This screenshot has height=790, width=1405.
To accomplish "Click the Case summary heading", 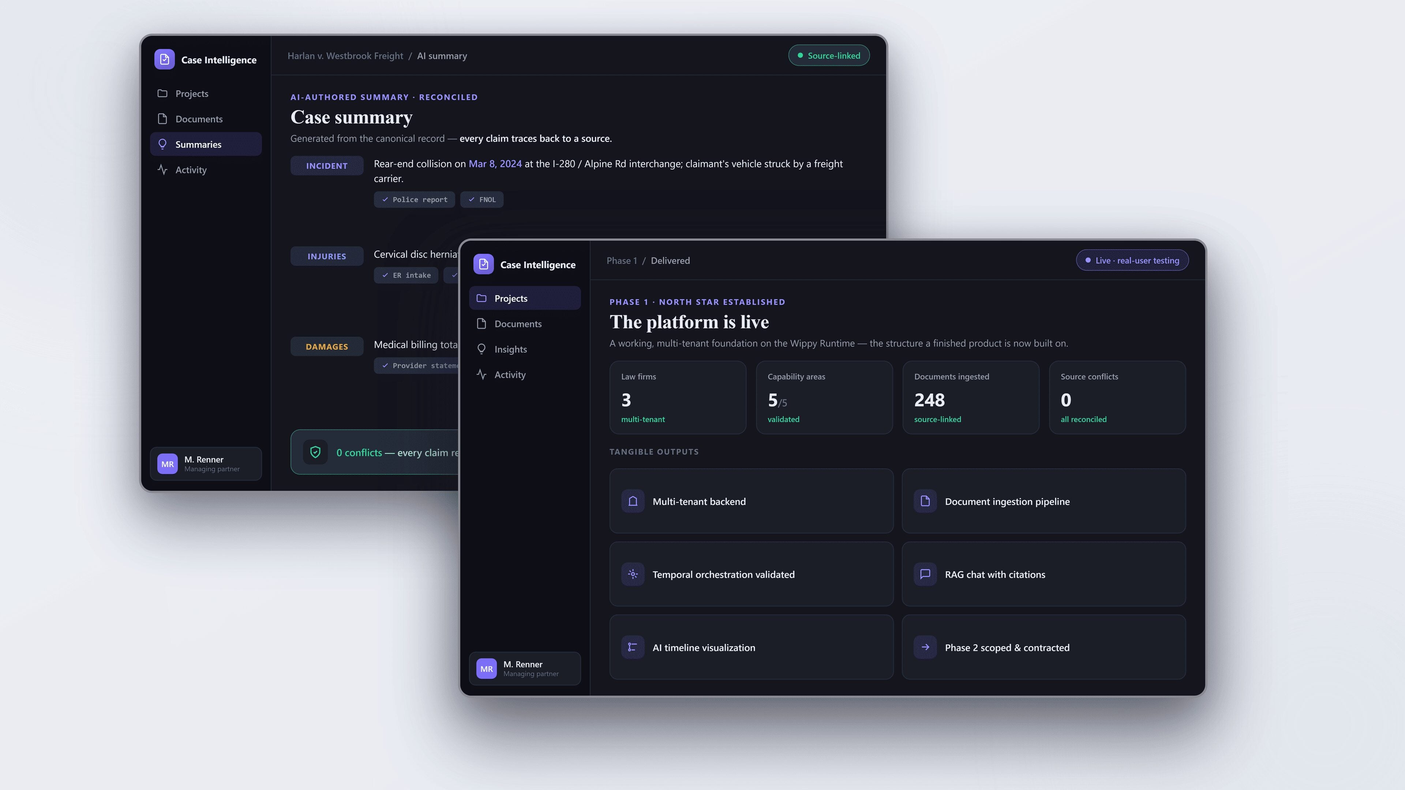I will pyautogui.click(x=351, y=117).
